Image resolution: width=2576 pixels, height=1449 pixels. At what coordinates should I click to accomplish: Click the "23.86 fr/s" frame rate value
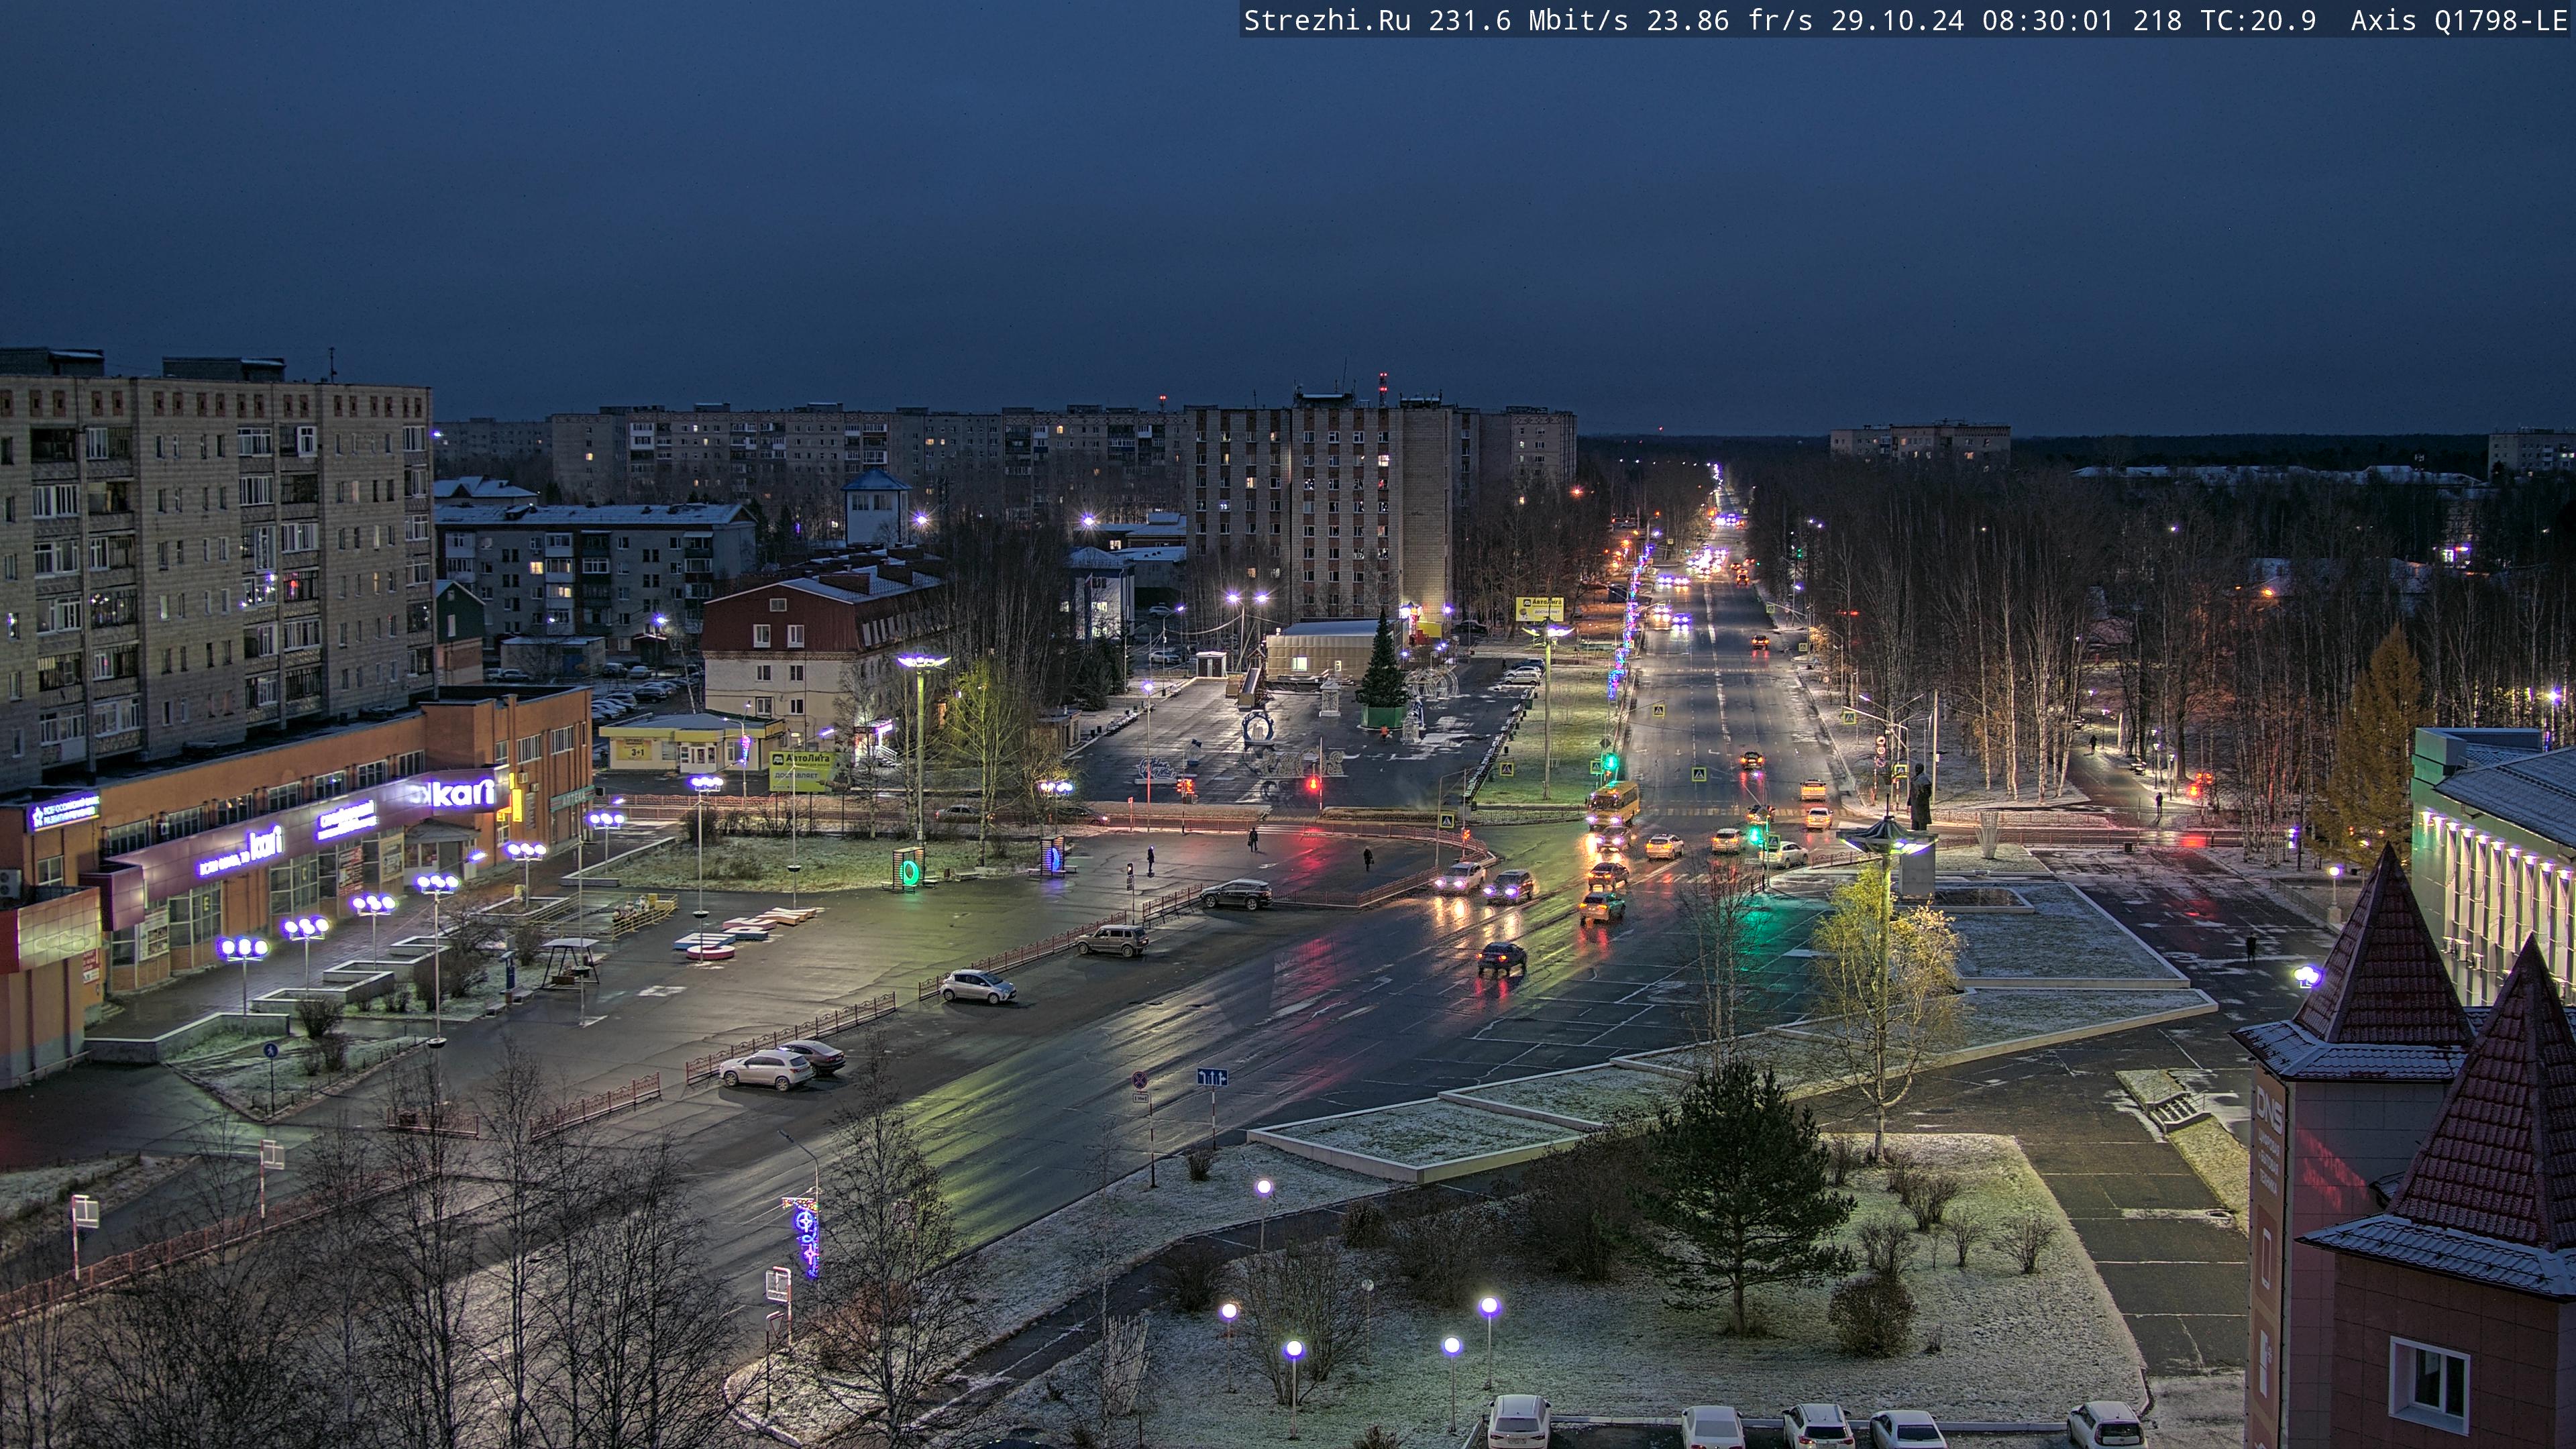point(1730,21)
